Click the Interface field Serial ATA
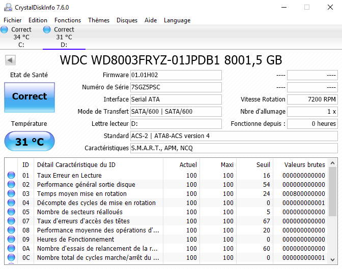The height and width of the screenshot is (269, 342). (176, 99)
